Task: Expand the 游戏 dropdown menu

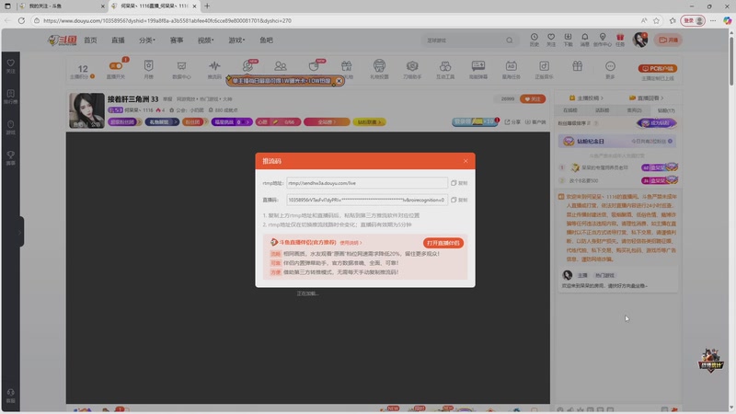Action: [x=236, y=40]
